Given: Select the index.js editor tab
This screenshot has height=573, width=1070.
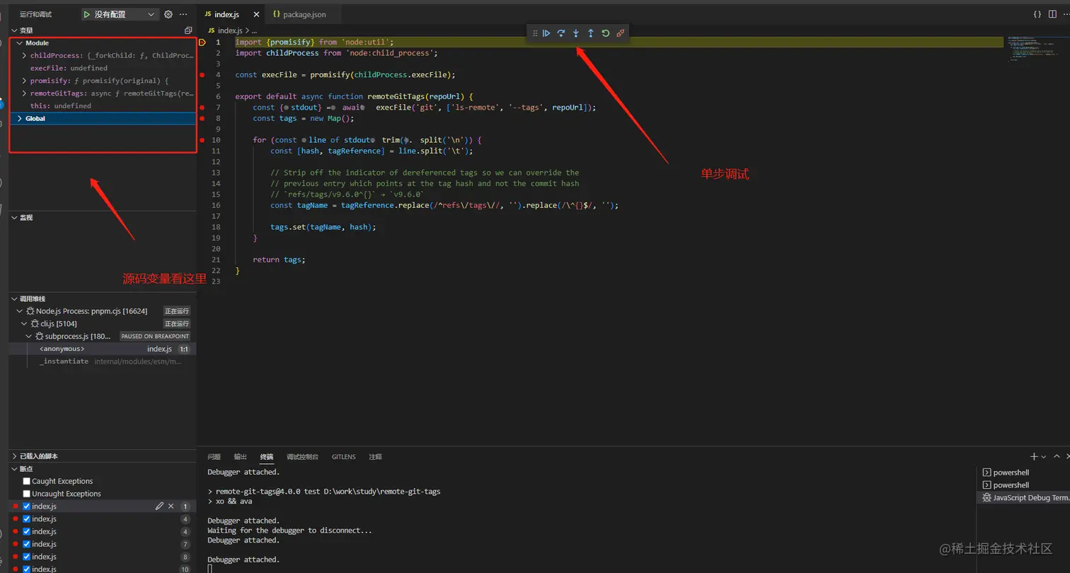Looking at the screenshot, I should (226, 14).
